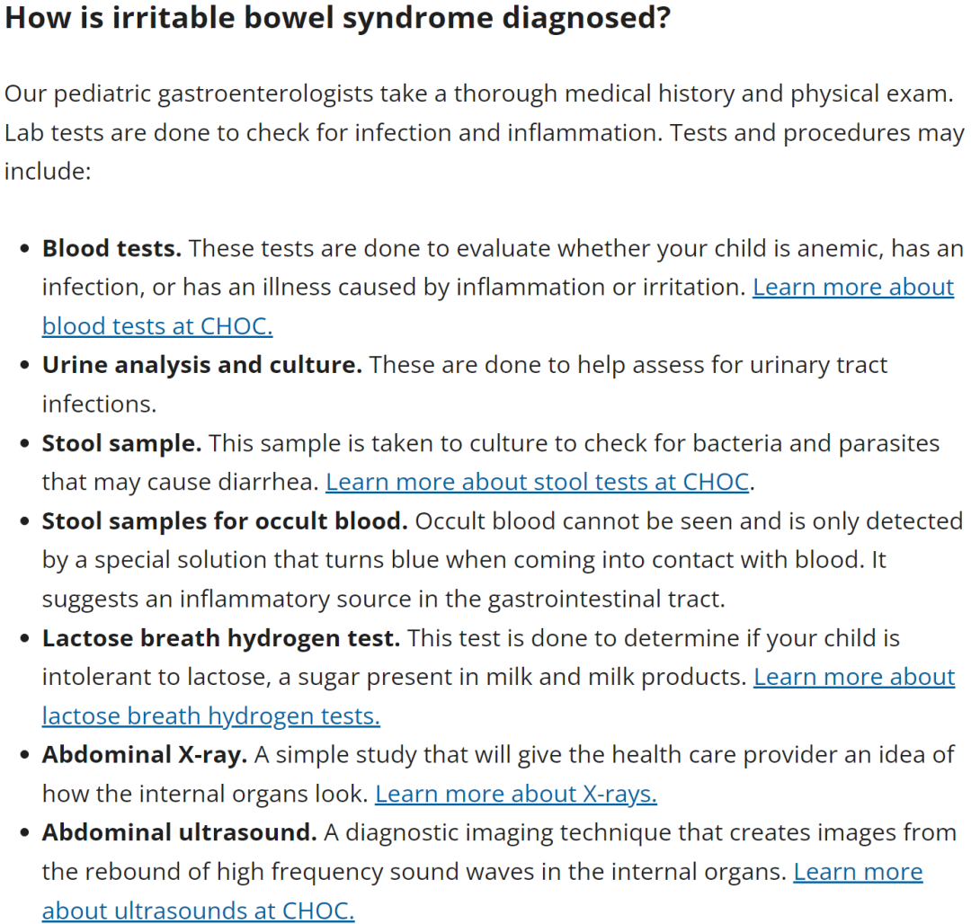Follow the stool tests at CHOC link
Screen dimensions: 971x924
[x=537, y=482]
